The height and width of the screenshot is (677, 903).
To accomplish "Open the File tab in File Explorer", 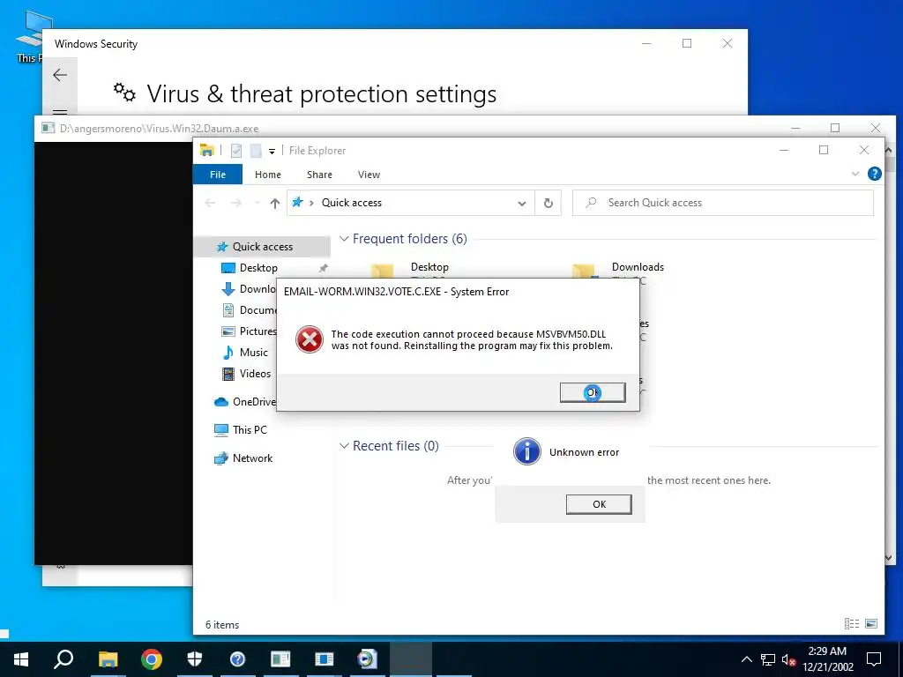I will (218, 175).
